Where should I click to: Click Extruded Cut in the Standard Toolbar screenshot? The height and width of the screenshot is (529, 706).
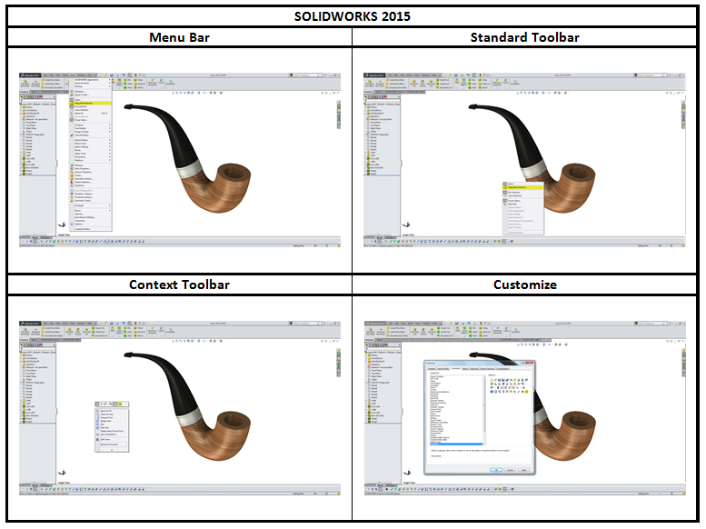click(413, 84)
